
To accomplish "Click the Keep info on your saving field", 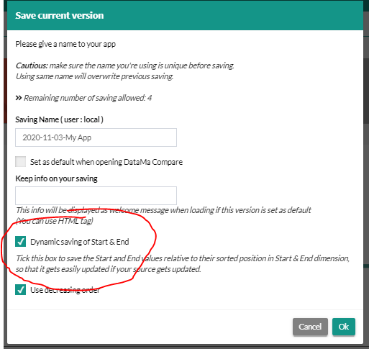I will 96,196.
